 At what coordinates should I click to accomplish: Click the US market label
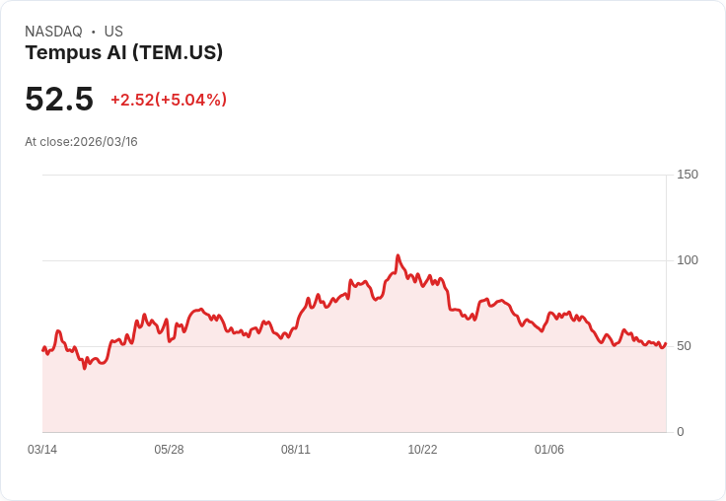[x=113, y=32]
